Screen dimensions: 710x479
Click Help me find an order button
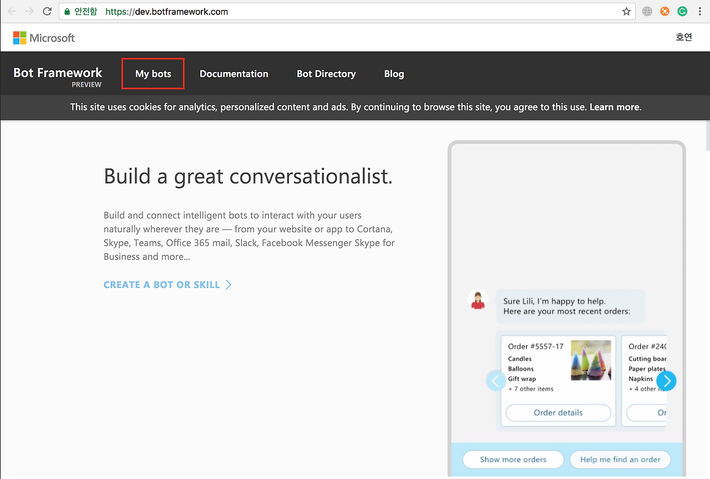[620, 460]
